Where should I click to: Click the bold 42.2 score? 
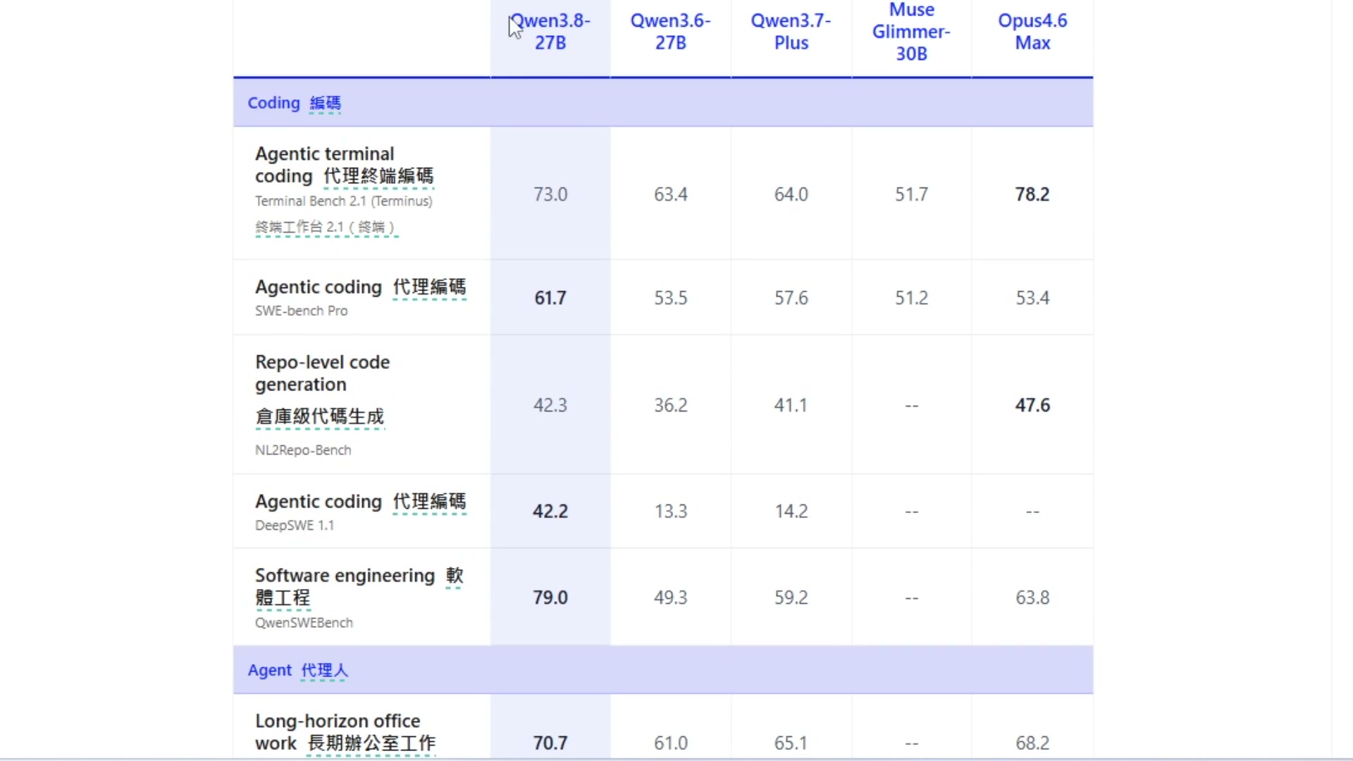(550, 511)
